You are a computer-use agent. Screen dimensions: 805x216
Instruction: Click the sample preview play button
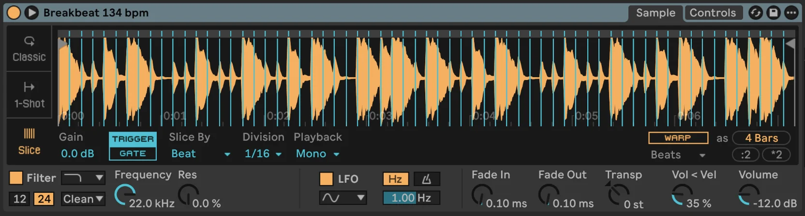pyautogui.click(x=31, y=13)
